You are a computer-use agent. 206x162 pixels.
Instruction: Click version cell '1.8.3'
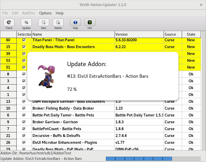(x=139, y=122)
